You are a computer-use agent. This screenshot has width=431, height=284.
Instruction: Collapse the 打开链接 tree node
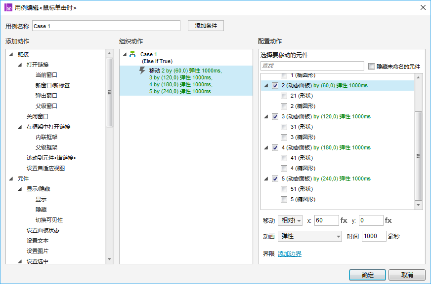(20, 65)
